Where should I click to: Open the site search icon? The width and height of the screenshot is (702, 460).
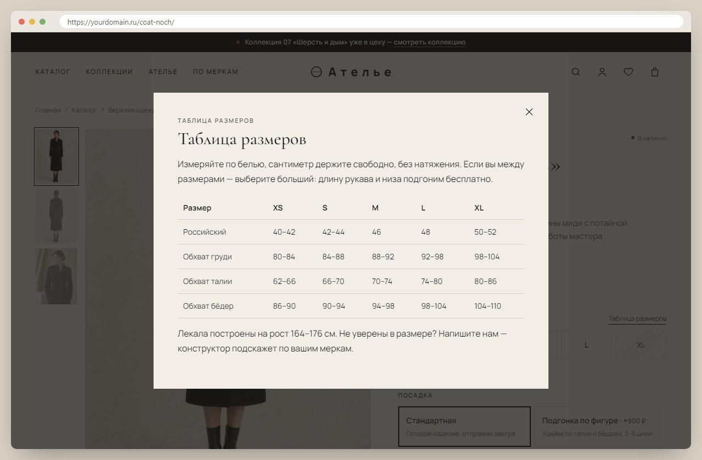point(576,72)
